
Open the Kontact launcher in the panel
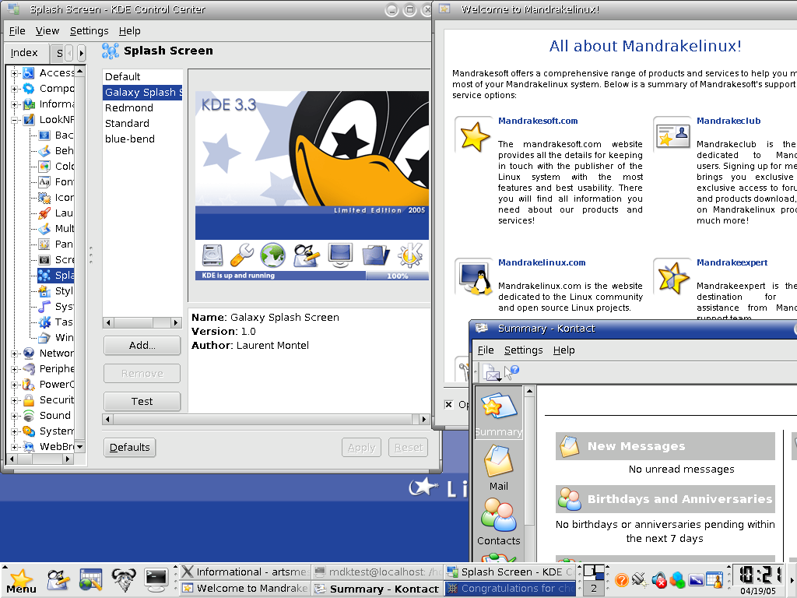[x=58, y=579]
